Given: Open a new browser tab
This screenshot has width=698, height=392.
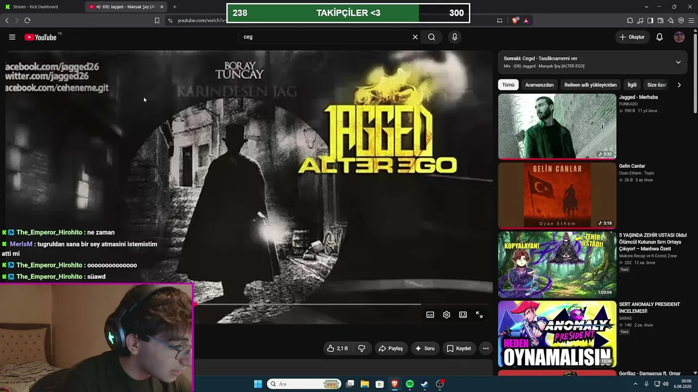Looking at the screenshot, I should coord(174,7).
